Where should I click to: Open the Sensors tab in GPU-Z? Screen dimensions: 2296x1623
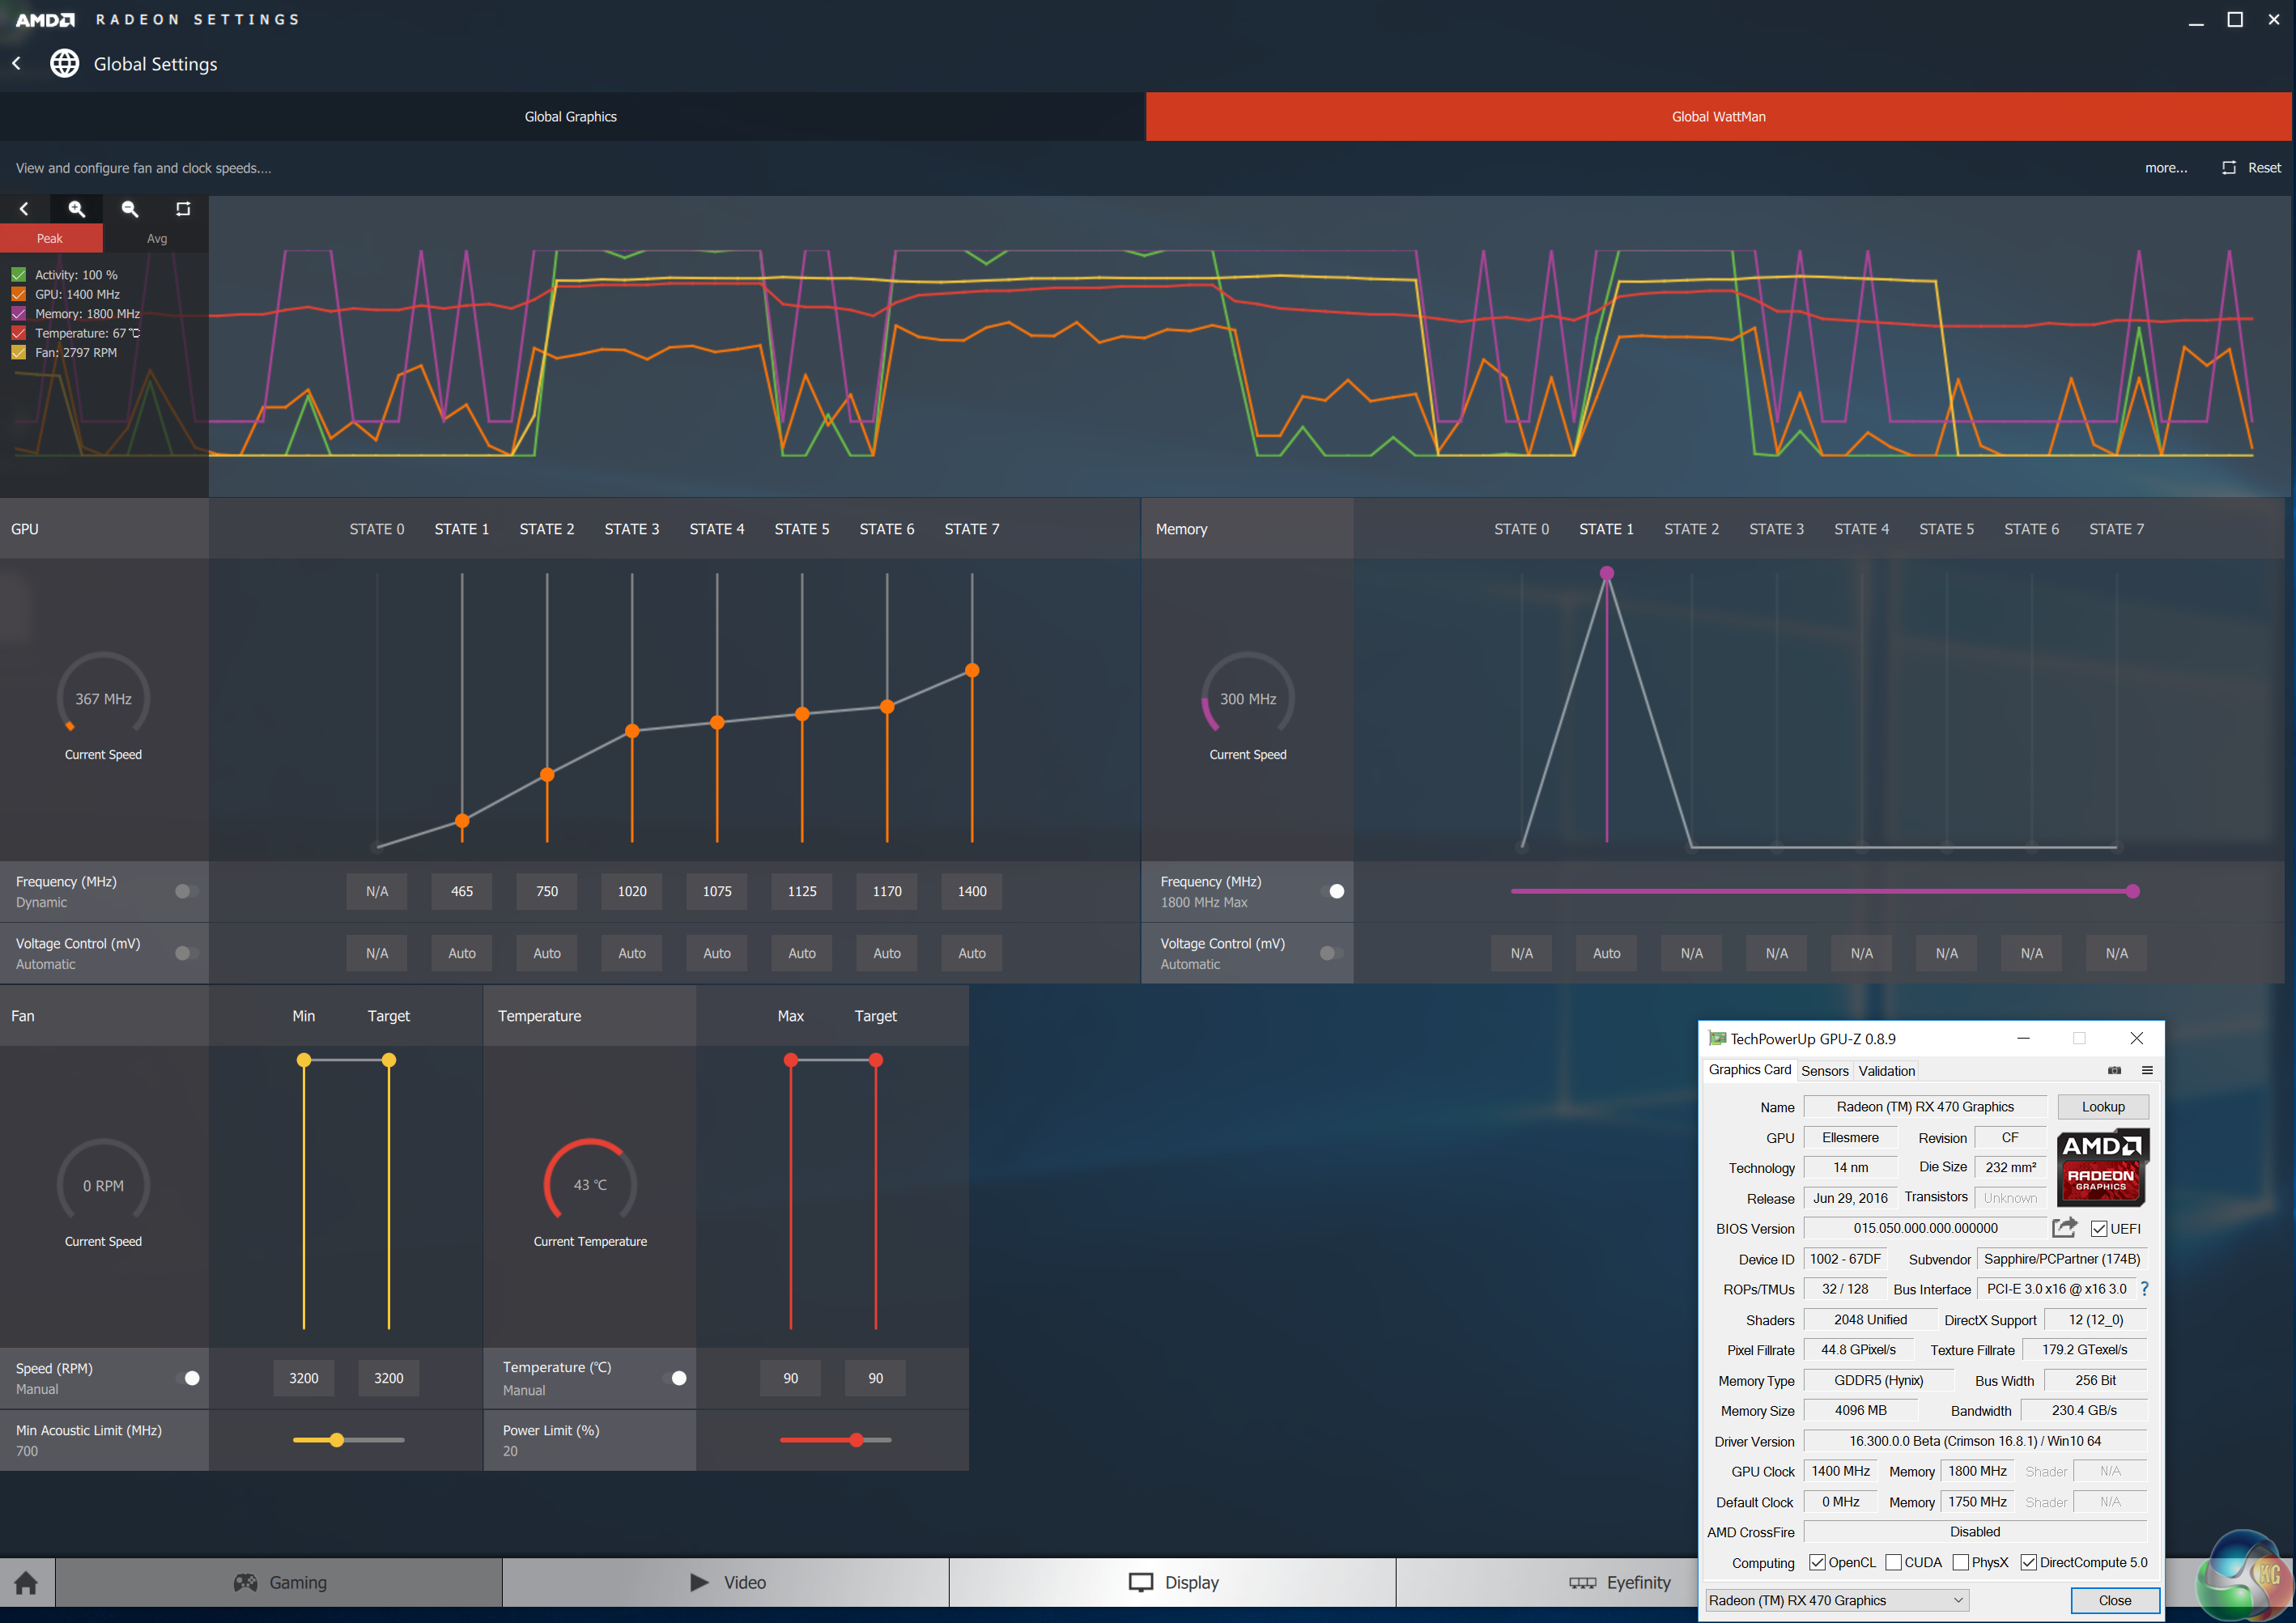(1824, 1070)
